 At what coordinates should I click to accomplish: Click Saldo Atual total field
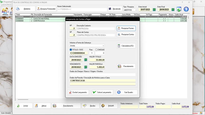pyautogui.click(x=181, y=107)
